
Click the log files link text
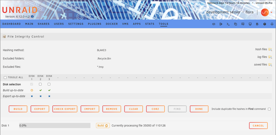click(262, 57)
